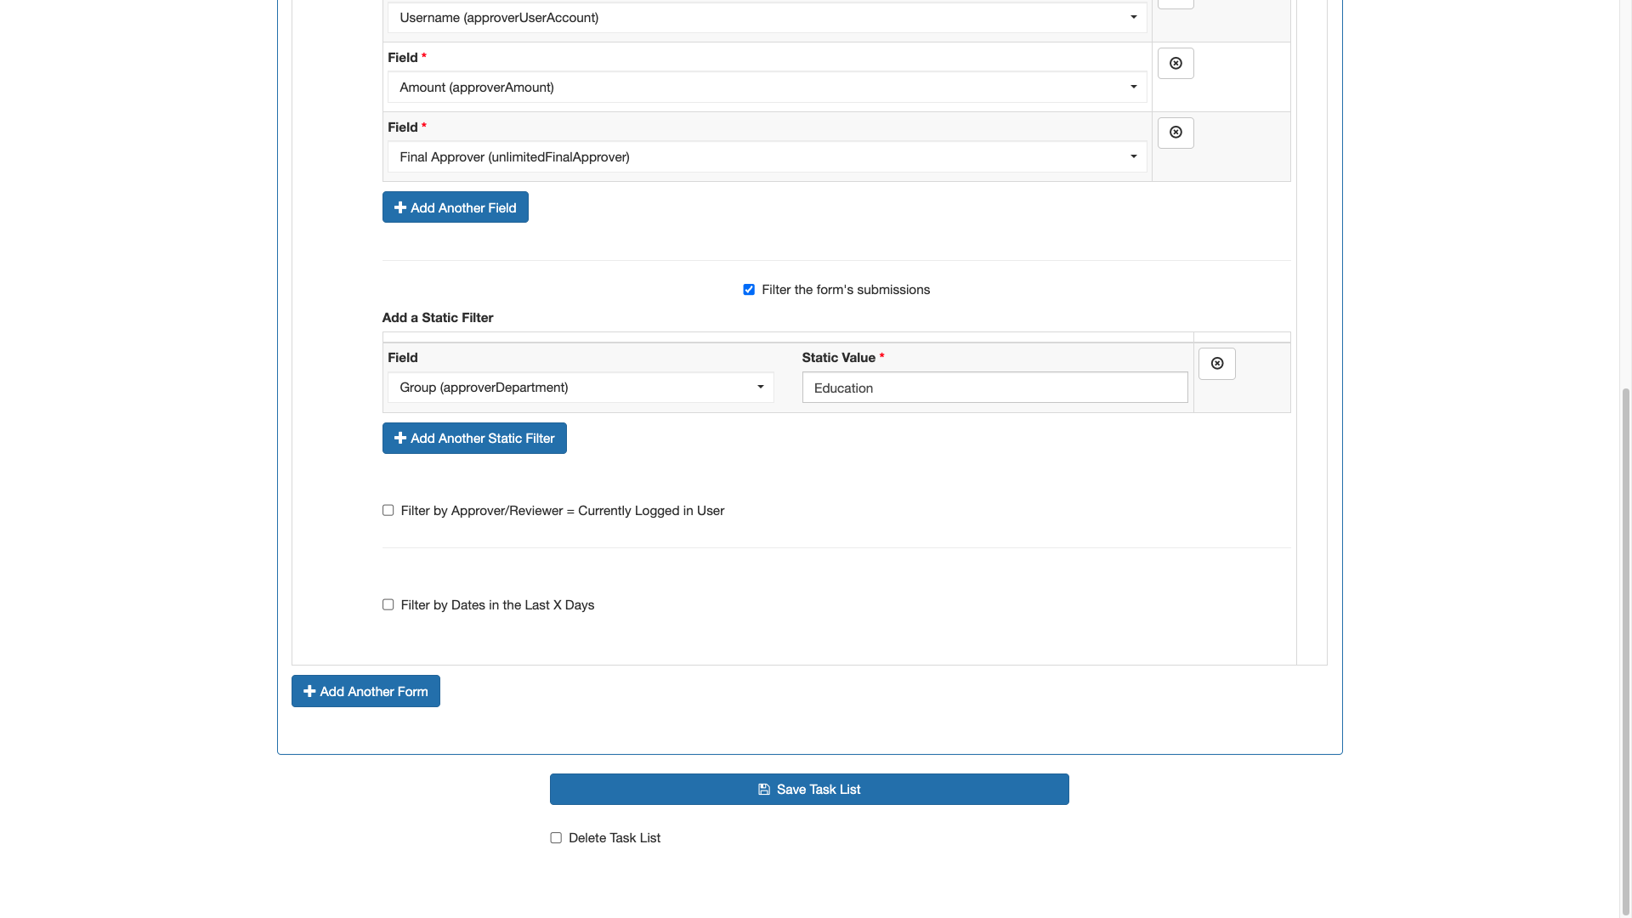Click partially visible remove button beside Username field
Image resolution: width=1632 pixels, height=918 pixels.
coord(1176,3)
